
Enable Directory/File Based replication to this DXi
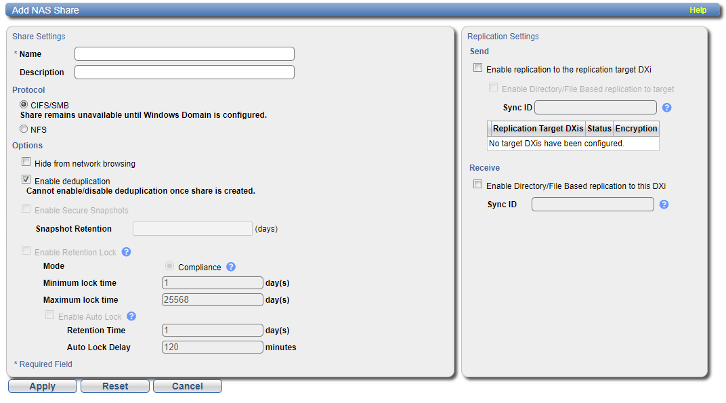coord(478,185)
